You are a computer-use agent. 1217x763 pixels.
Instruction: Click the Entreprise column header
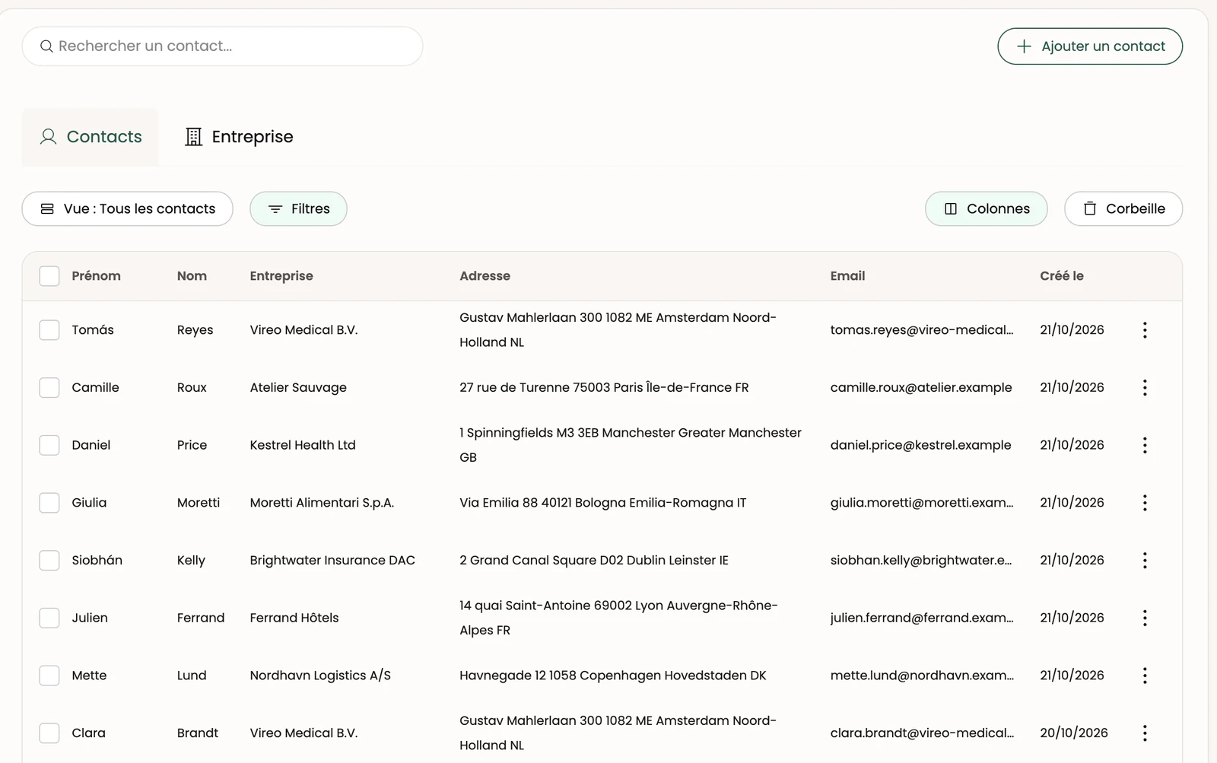click(x=281, y=275)
